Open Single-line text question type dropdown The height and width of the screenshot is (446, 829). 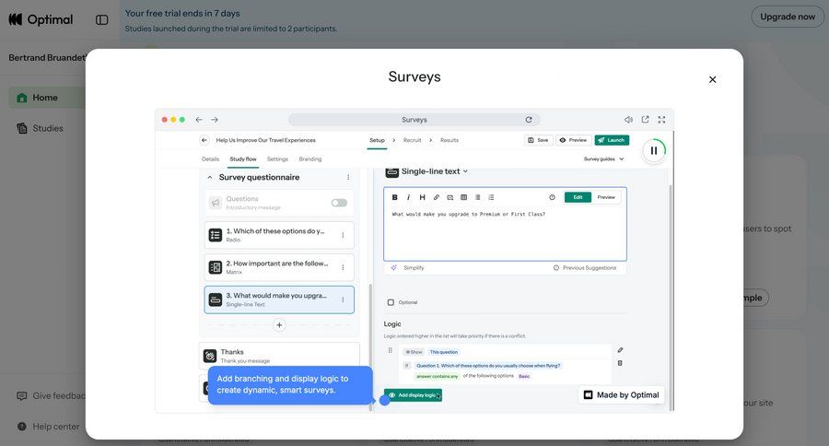(x=465, y=171)
